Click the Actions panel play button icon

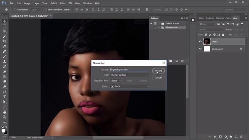(x=193, y=20)
